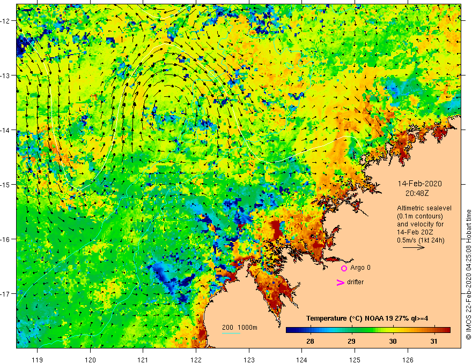Click the -17 latitude axis label
Viewport: 472px width, 364px height.
click(6, 294)
